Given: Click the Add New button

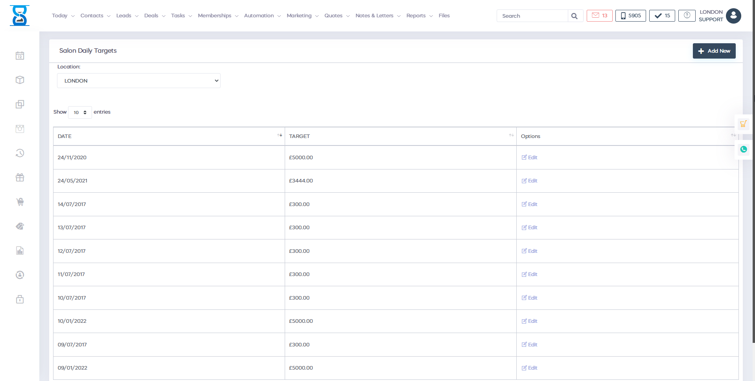Looking at the screenshot, I should coord(714,51).
